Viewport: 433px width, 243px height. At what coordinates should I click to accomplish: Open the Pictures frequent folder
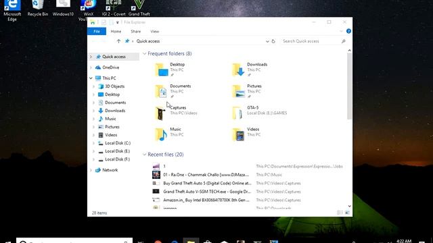tap(247, 91)
